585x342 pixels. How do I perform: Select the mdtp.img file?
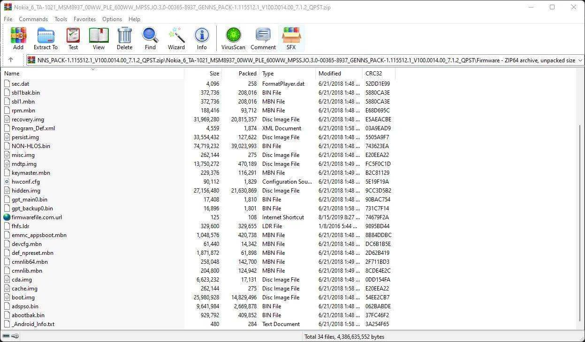(24, 164)
